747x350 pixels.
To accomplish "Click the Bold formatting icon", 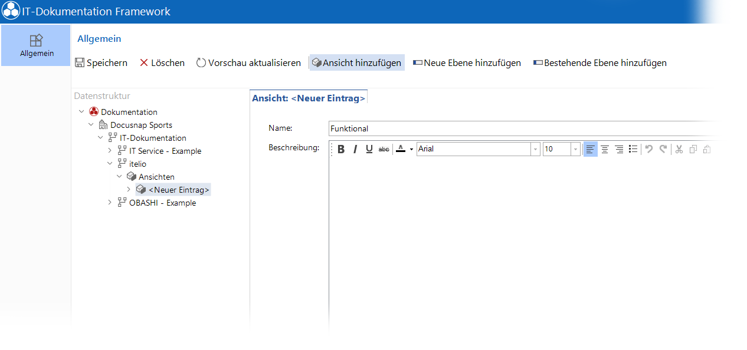I will coord(341,149).
